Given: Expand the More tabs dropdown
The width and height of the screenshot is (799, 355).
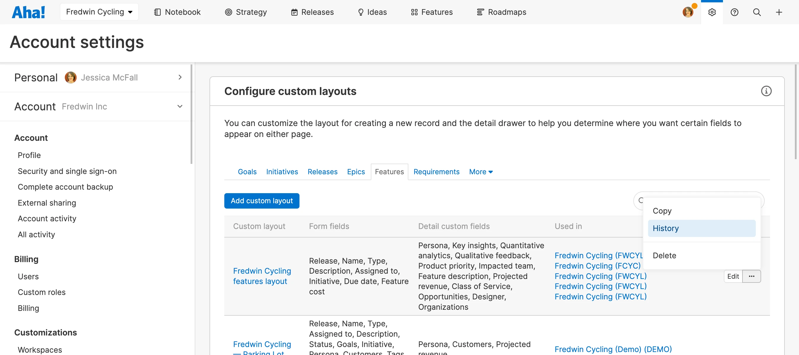Looking at the screenshot, I should (x=481, y=172).
